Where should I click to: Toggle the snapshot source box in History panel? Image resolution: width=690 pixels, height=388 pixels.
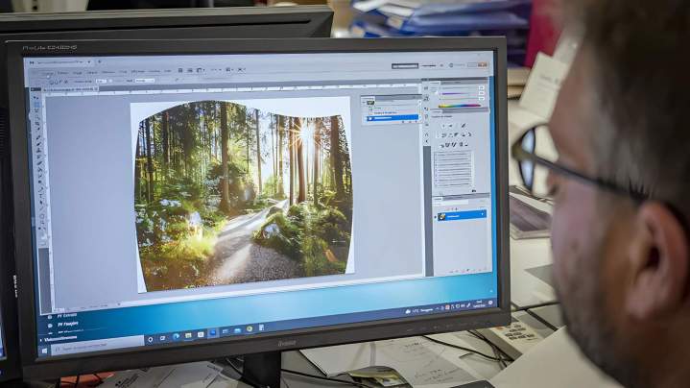(x=369, y=101)
